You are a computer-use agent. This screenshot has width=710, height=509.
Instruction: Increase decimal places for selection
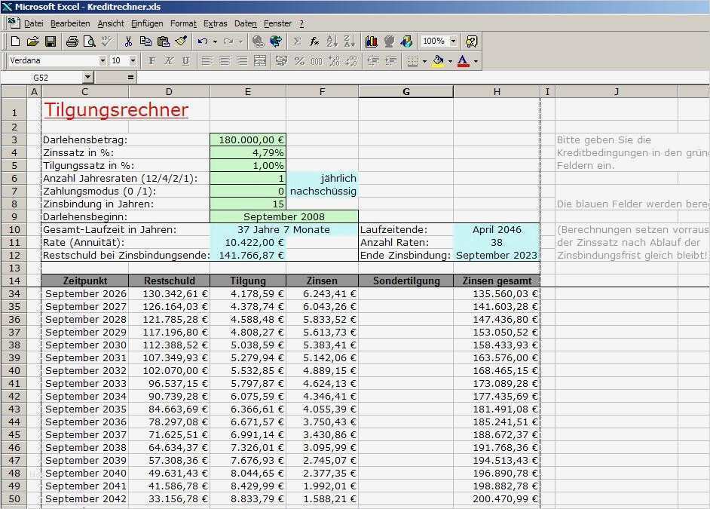[x=332, y=61]
